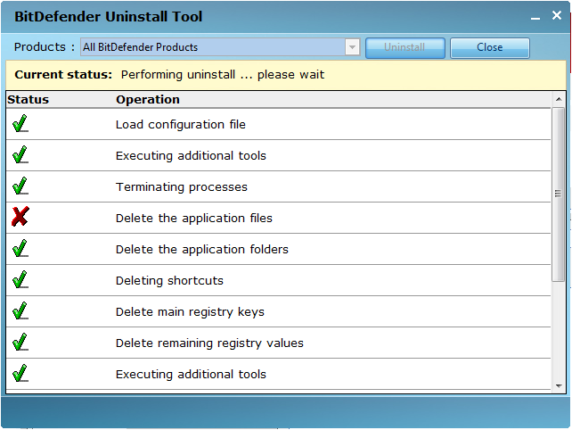Click the checkmark icon for Terminating processes
572x430 pixels.
pyautogui.click(x=20, y=186)
